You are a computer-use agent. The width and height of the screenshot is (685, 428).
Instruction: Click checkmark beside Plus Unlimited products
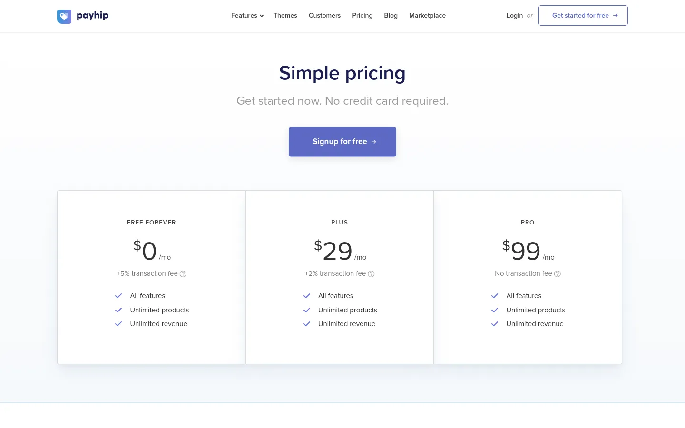coord(307,310)
